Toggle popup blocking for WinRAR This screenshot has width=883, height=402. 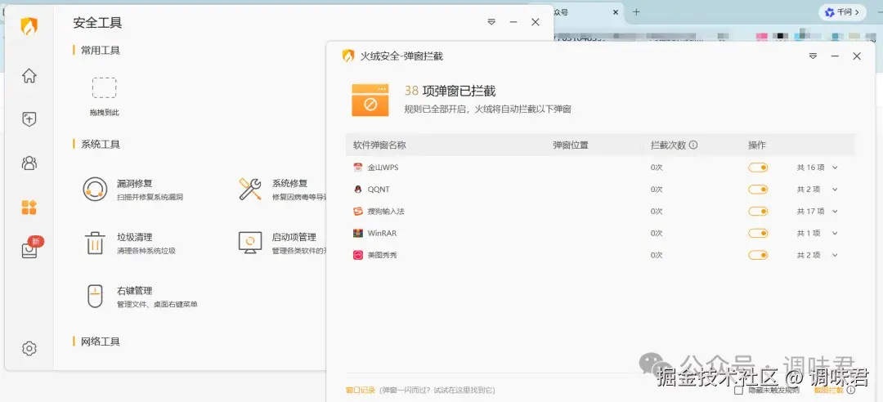[x=758, y=233]
